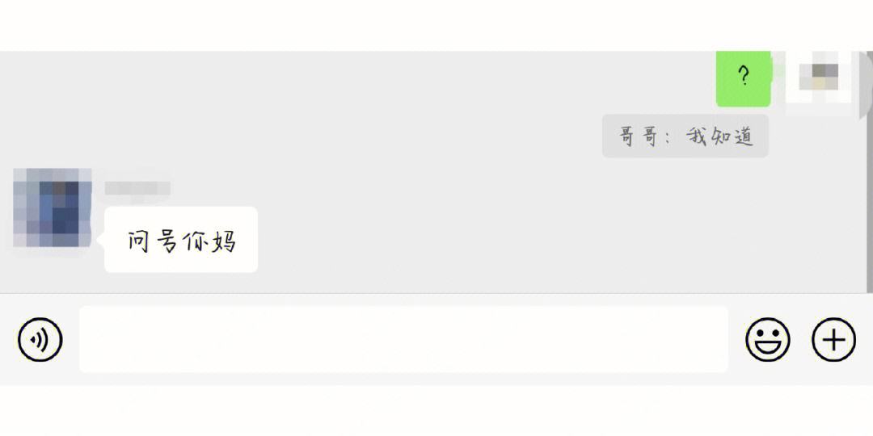Click the circled plus sign
The height and width of the screenshot is (436, 873).
[833, 339]
